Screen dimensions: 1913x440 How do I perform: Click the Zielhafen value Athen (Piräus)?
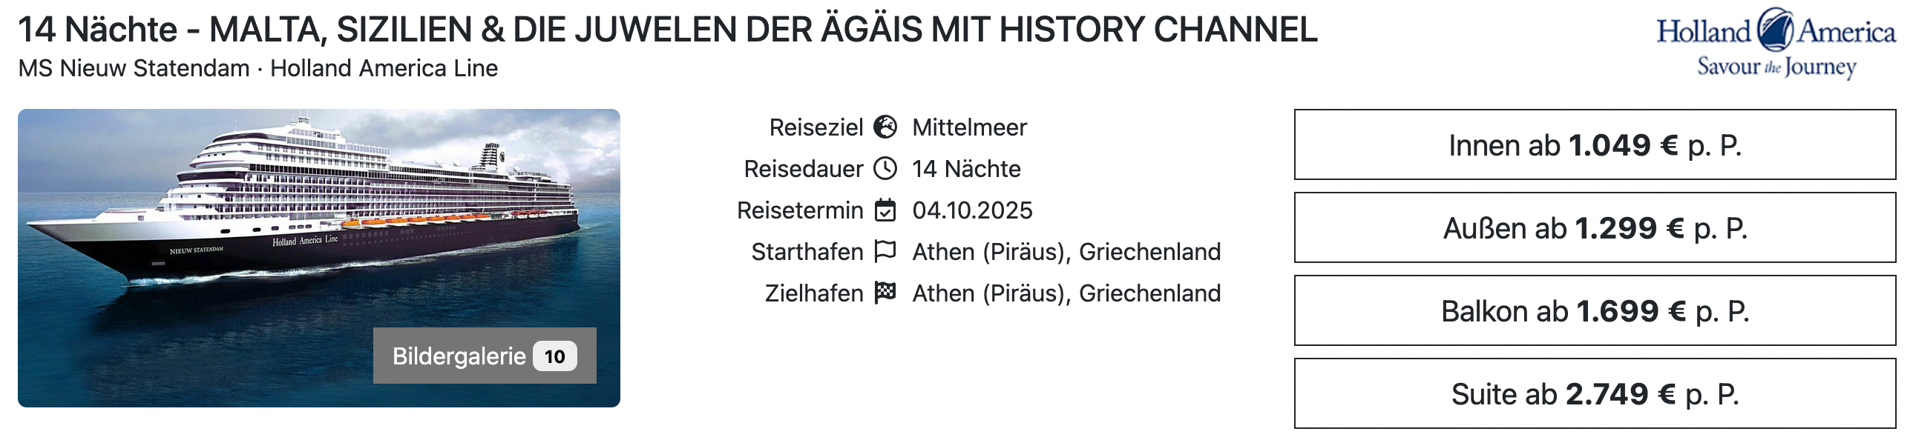pyautogui.click(x=1066, y=293)
